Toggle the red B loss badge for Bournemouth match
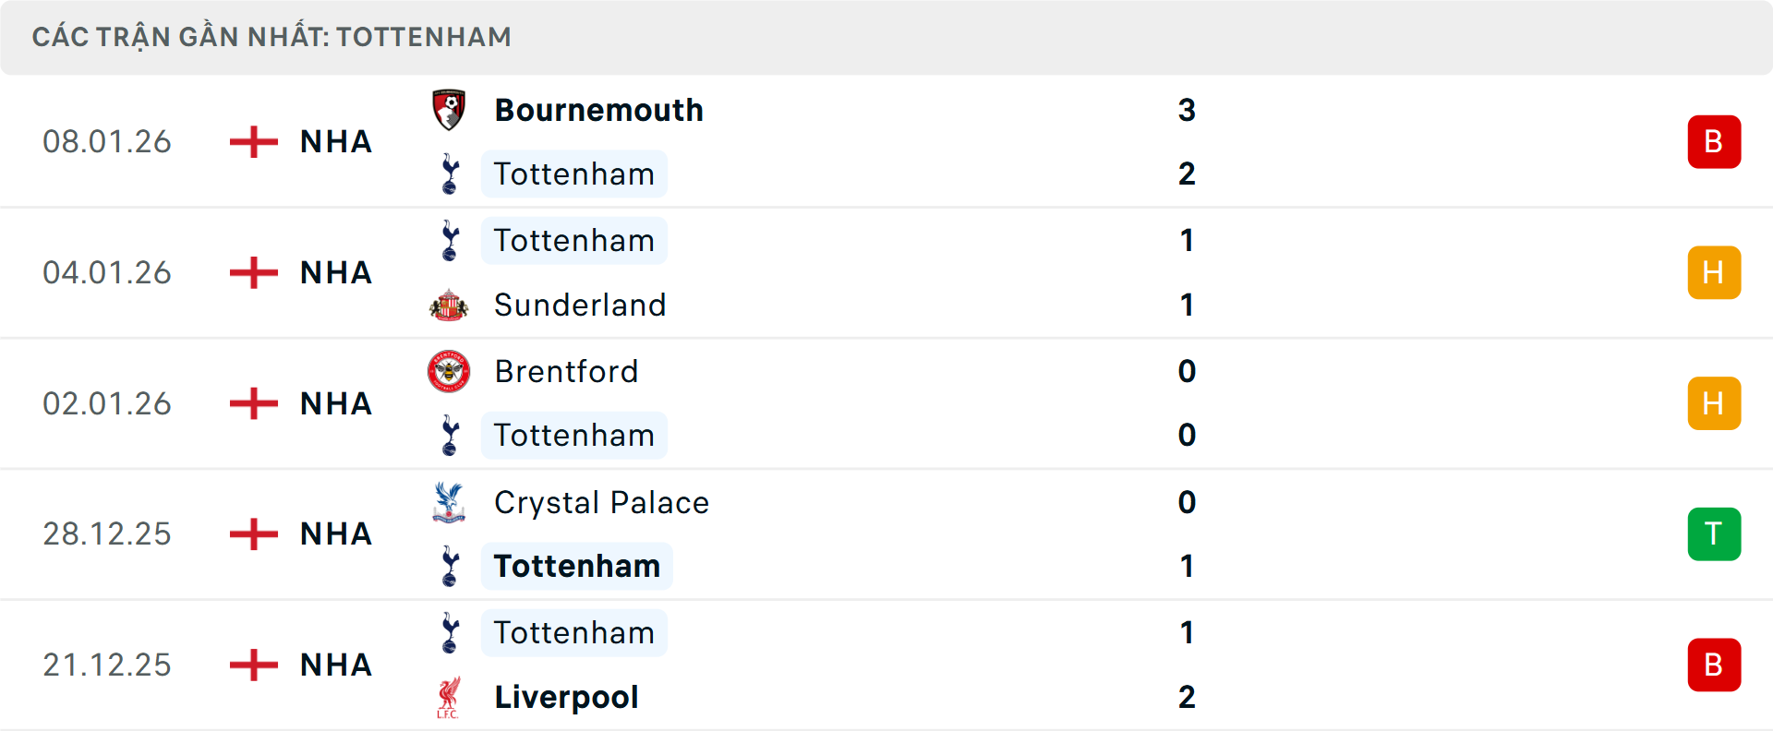The height and width of the screenshot is (731, 1773). 1714,141
